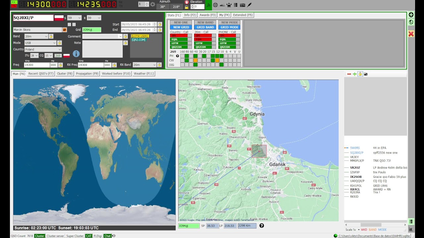424x238 pixels.
Task: Click the red rotor stop hand icon
Action: [x=186, y=2]
